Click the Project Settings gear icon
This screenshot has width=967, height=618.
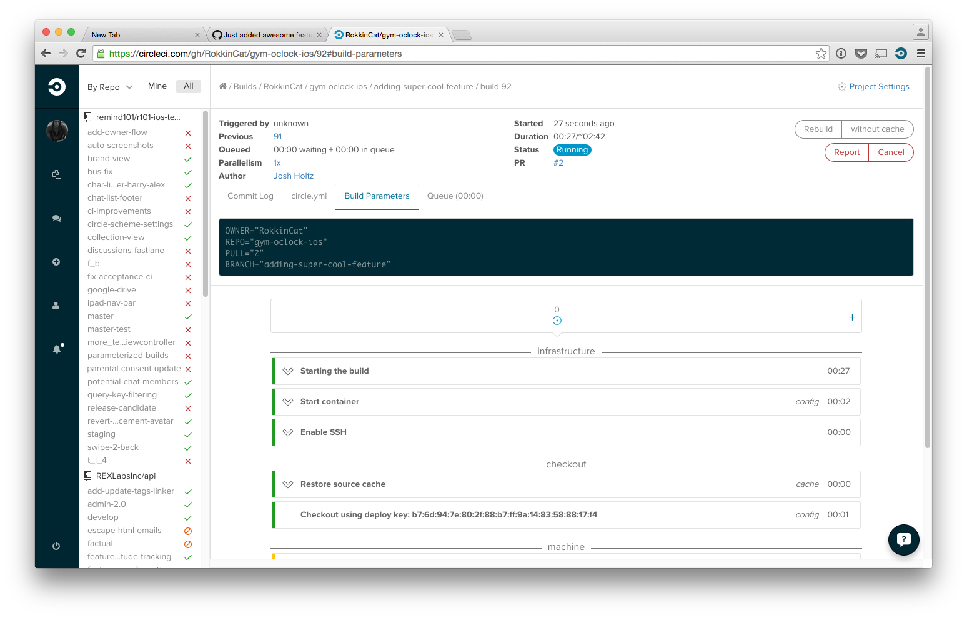(x=841, y=87)
